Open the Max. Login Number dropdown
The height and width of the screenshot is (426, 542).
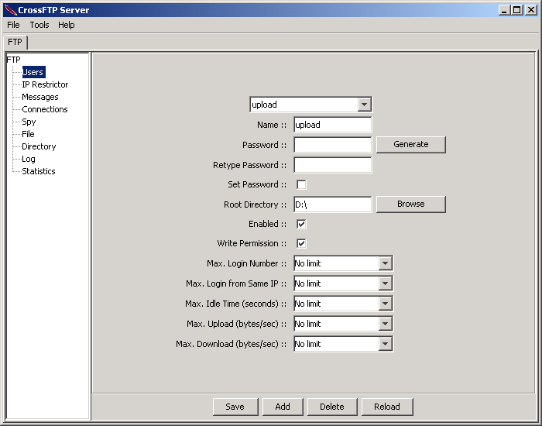(x=386, y=263)
